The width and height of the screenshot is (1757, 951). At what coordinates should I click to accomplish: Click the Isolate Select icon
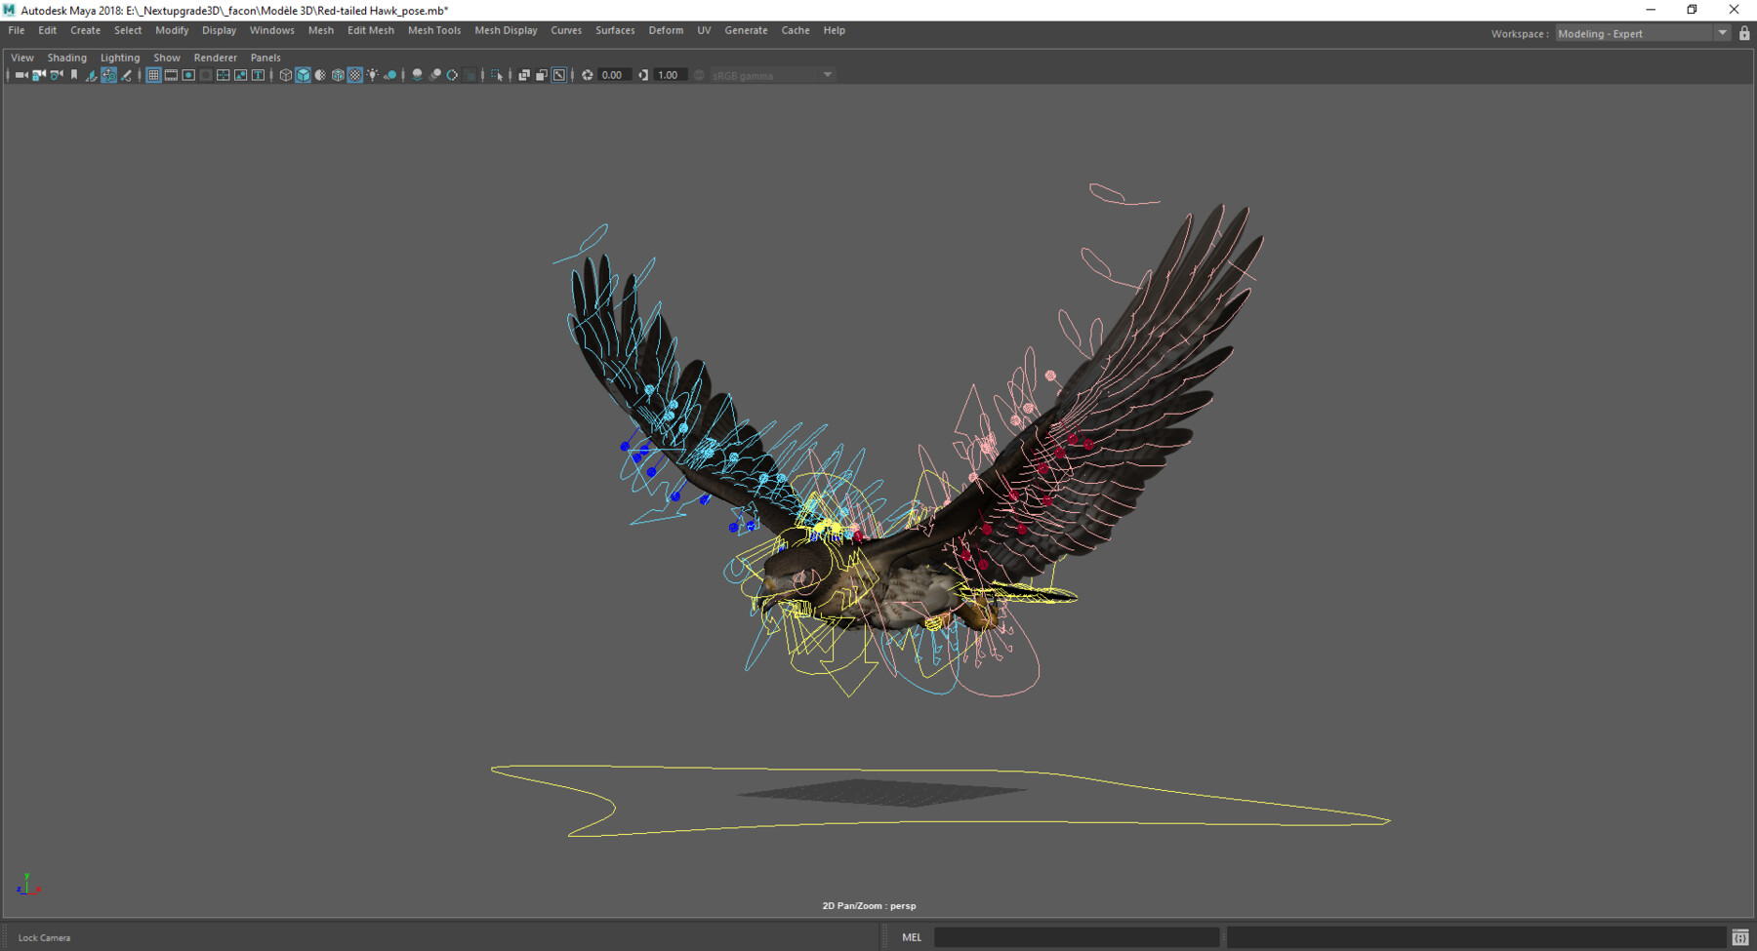pyautogui.click(x=497, y=75)
